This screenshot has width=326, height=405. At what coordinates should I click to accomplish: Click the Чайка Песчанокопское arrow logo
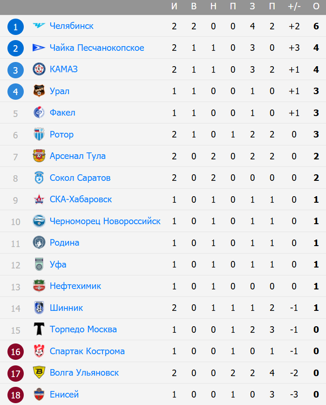coord(39,48)
